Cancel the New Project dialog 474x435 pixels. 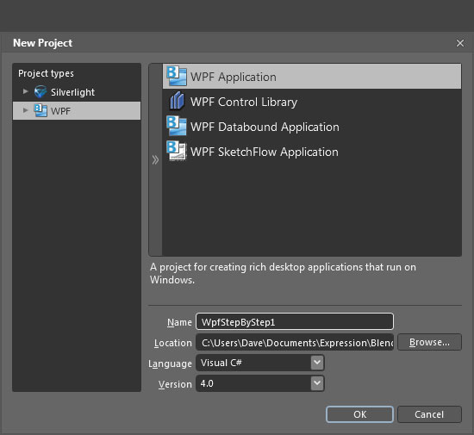pyautogui.click(x=429, y=414)
